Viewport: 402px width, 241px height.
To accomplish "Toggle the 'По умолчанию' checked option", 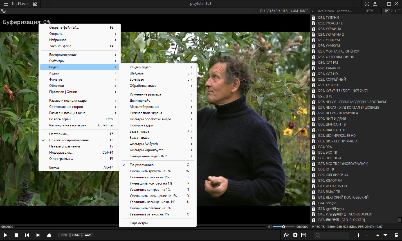I will pos(142,165).
